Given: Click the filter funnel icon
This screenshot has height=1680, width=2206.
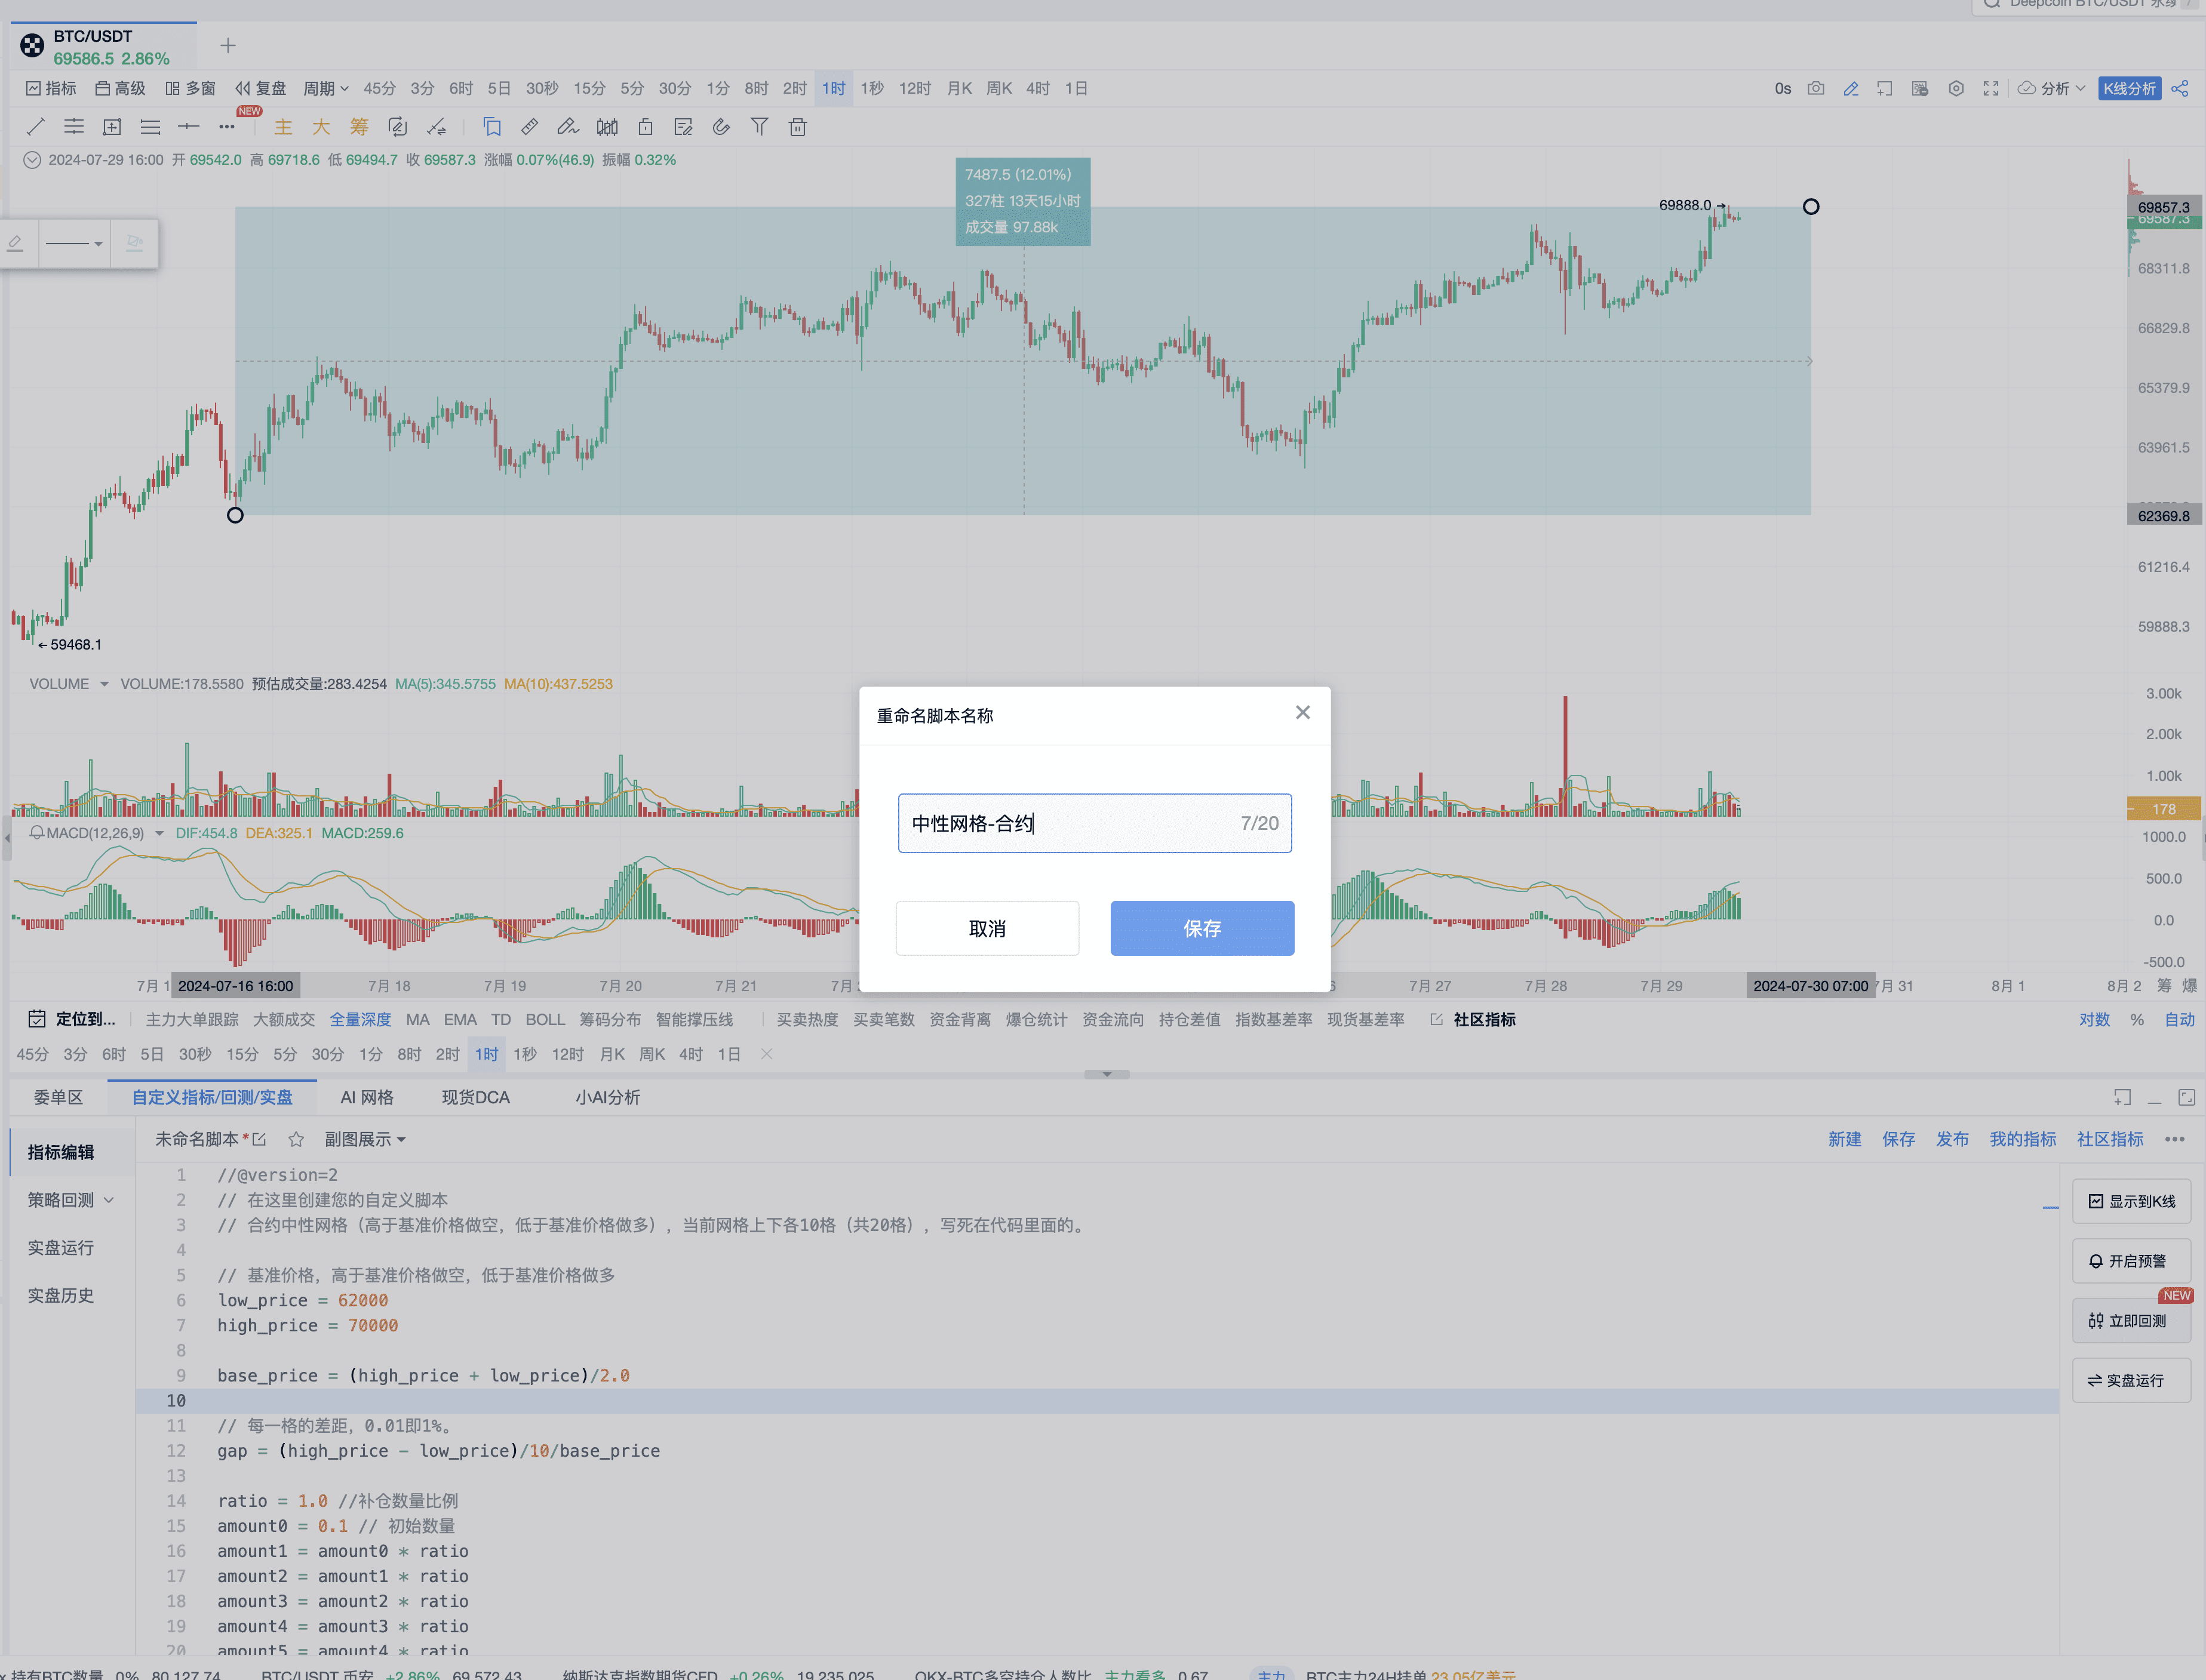Looking at the screenshot, I should 760,127.
